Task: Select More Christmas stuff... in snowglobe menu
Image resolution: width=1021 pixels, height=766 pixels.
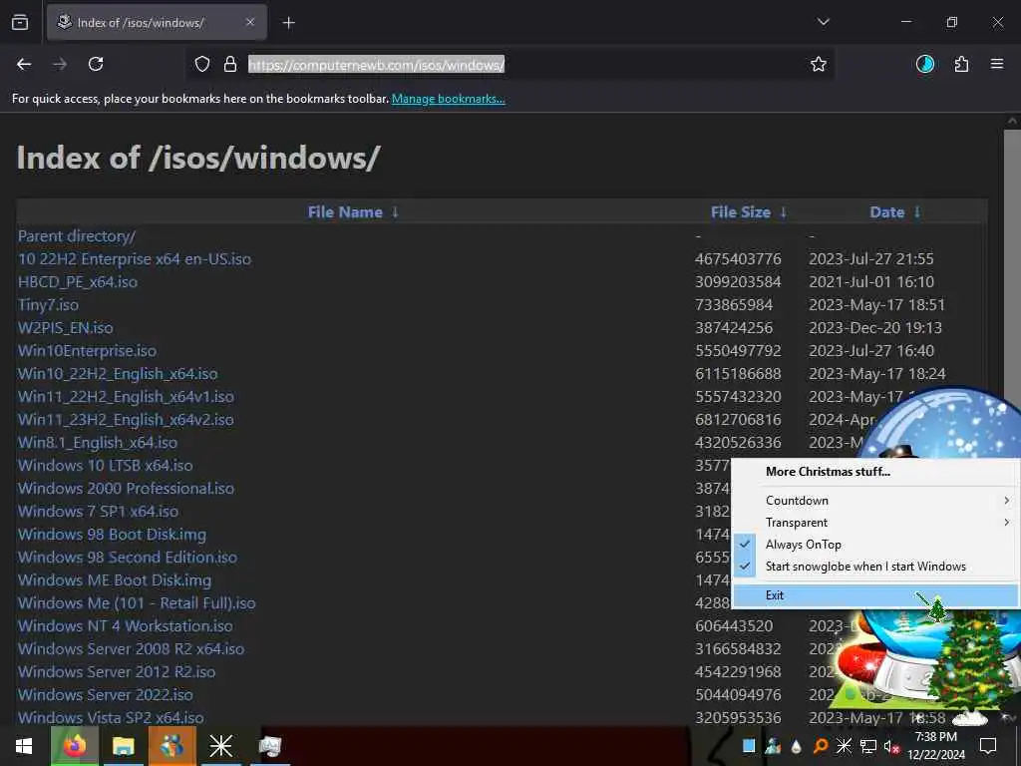Action: pyautogui.click(x=875, y=472)
